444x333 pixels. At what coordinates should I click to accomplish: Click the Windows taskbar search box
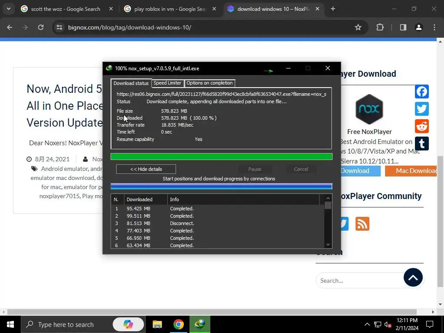tap(83, 324)
